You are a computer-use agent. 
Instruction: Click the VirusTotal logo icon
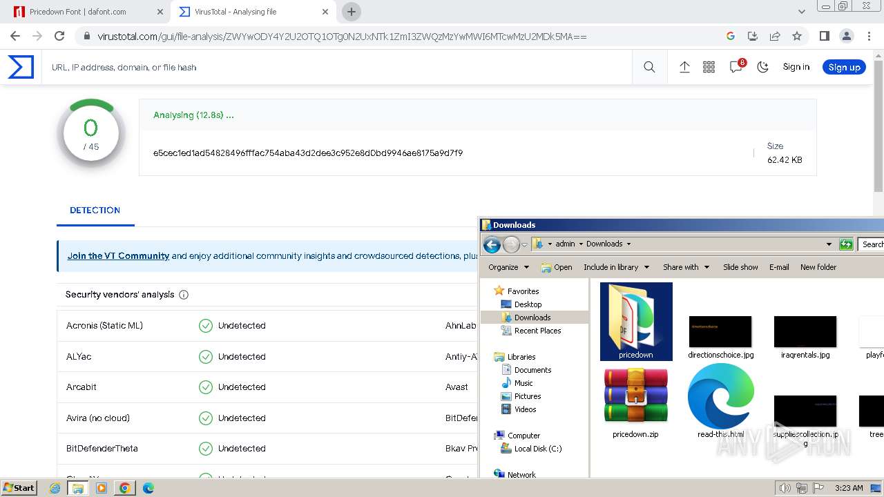point(21,67)
